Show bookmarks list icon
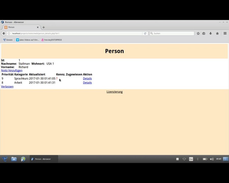 (x=204, y=33)
